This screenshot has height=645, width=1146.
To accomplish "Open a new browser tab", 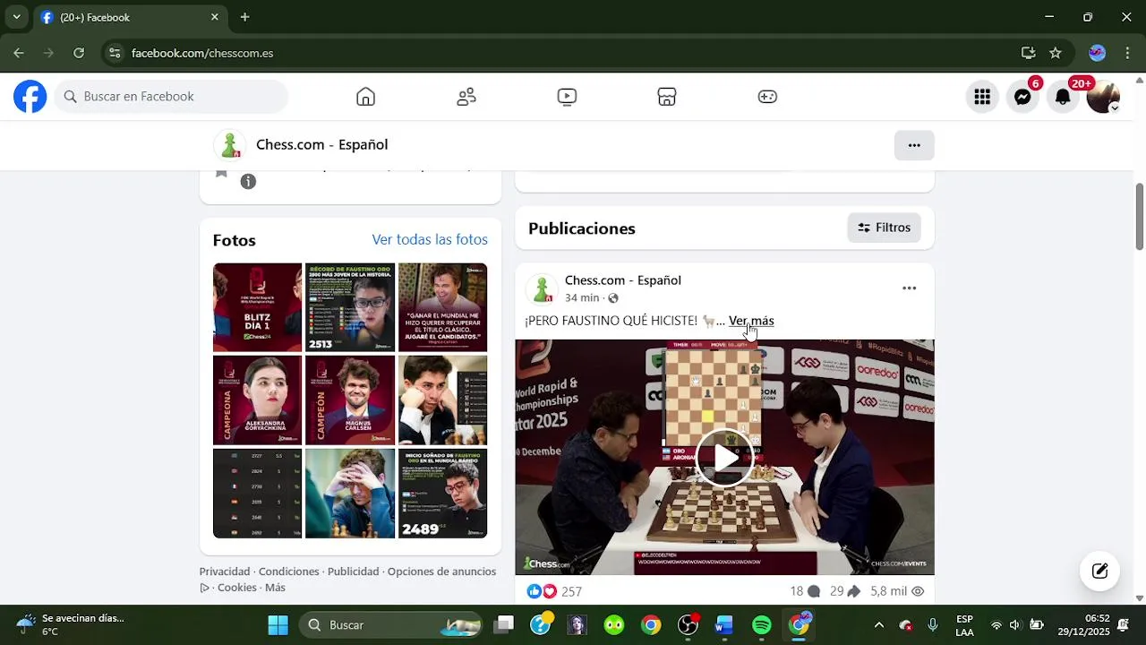I will tap(244, 17).
